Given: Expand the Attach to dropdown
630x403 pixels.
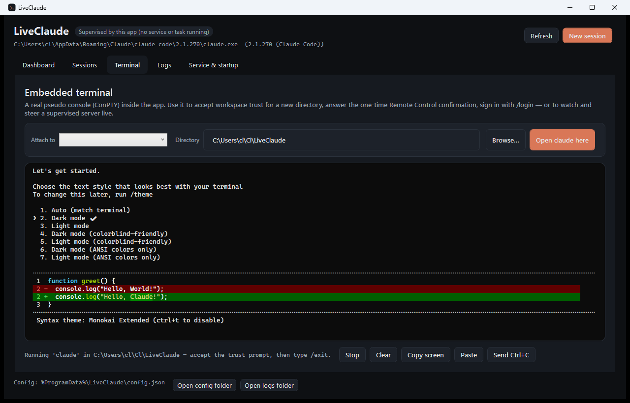Looking at the screenshot, I should click(113, 140).
